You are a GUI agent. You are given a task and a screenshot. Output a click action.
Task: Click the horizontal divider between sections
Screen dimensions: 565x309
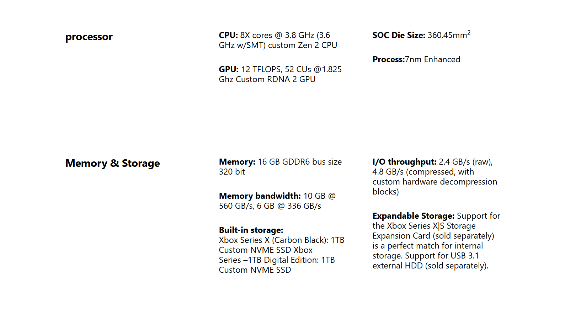283,121
